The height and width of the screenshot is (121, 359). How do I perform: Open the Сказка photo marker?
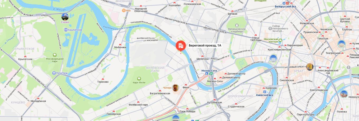click(x=65, y=17)
